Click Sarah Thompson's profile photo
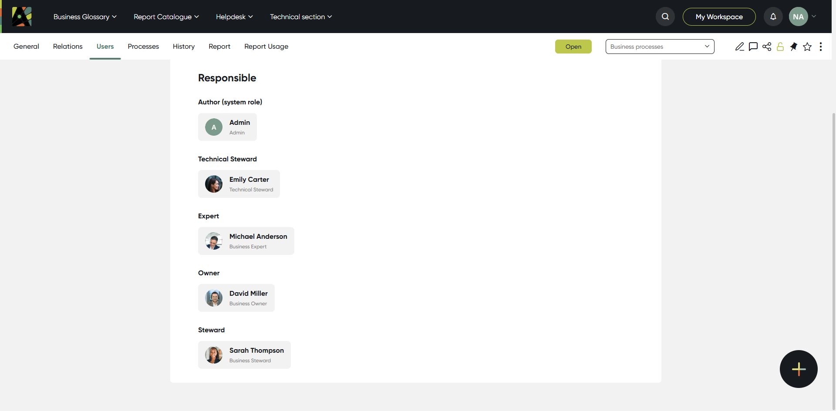The width and height of the screenshot is (836, 411). (214, 355)
